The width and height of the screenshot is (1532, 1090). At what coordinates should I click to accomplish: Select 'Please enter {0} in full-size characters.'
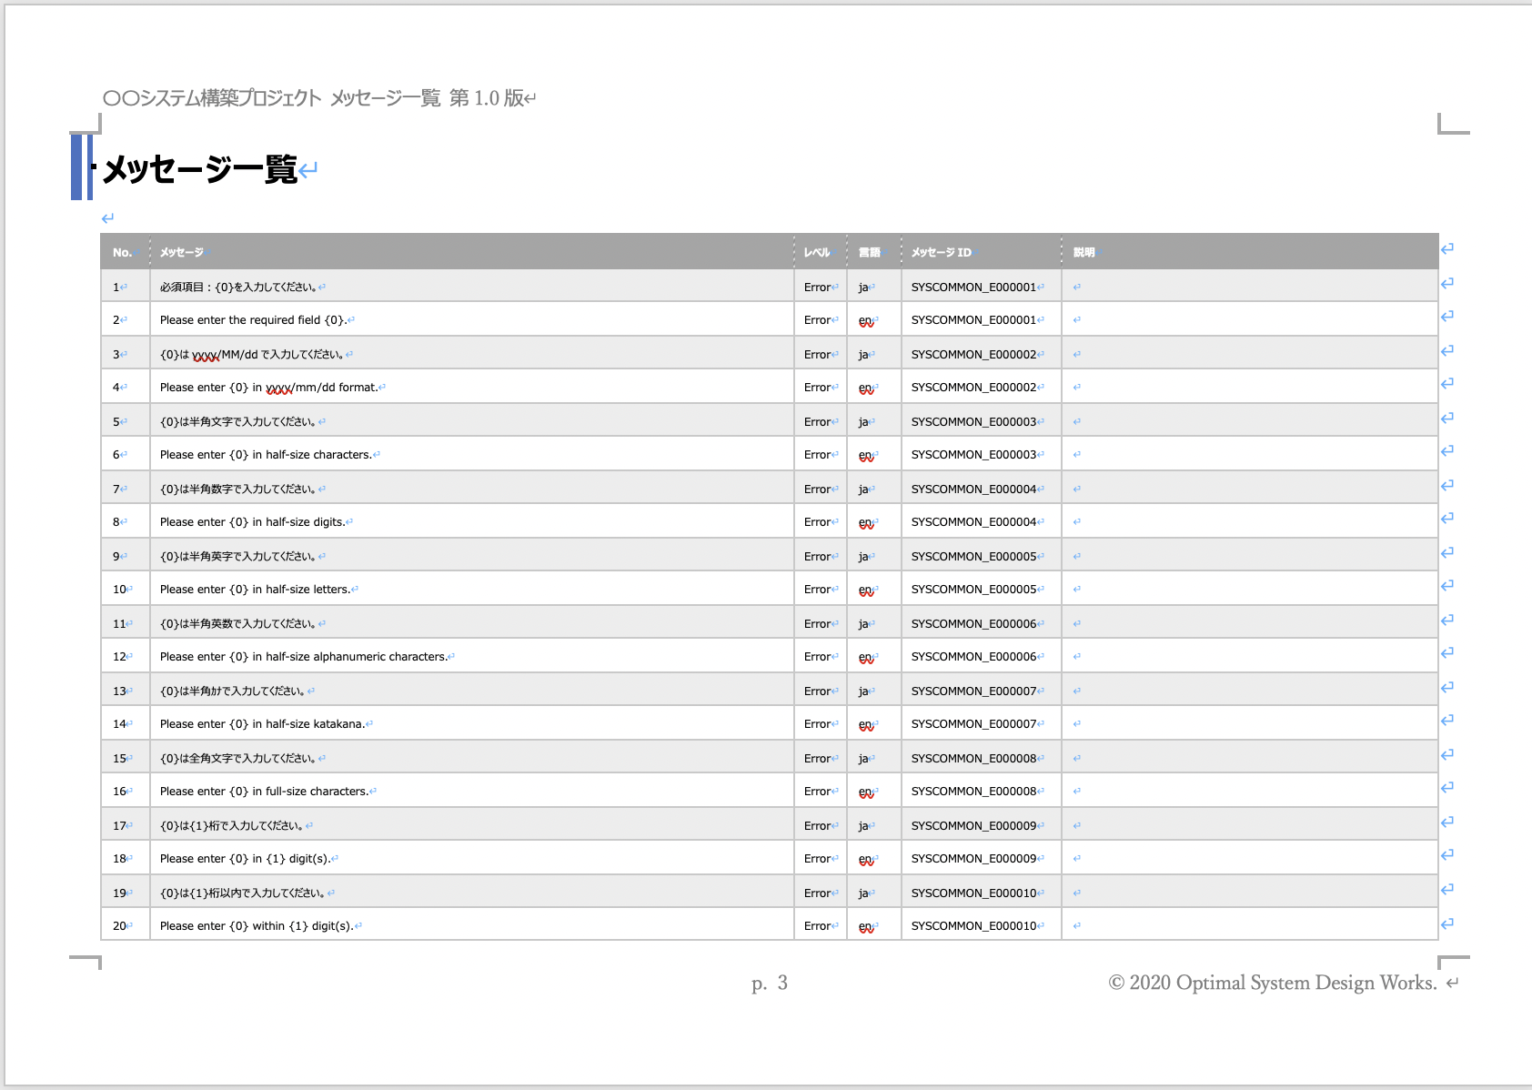coord(265,792)
